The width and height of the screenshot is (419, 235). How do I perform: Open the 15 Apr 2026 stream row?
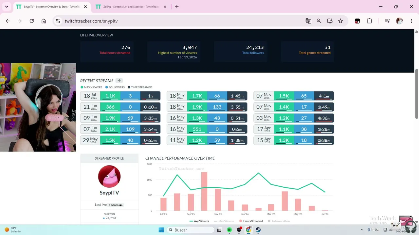pos(294,140)
